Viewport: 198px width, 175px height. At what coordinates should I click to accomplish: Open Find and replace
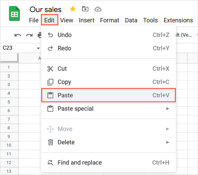[x=108, y=162]
